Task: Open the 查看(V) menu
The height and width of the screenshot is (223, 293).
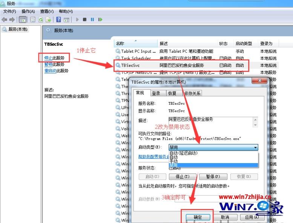Action: pyautogui.click(x=47, y=11)
